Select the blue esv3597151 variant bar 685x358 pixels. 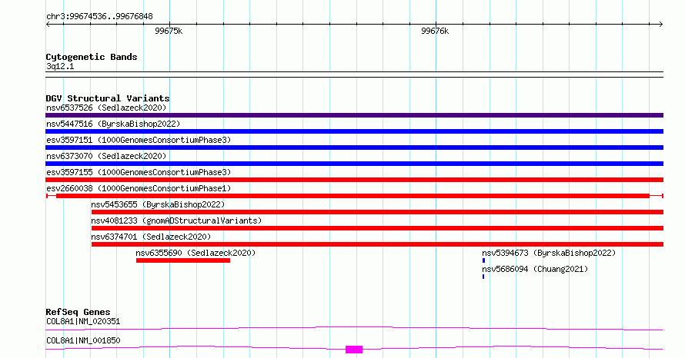354,148
